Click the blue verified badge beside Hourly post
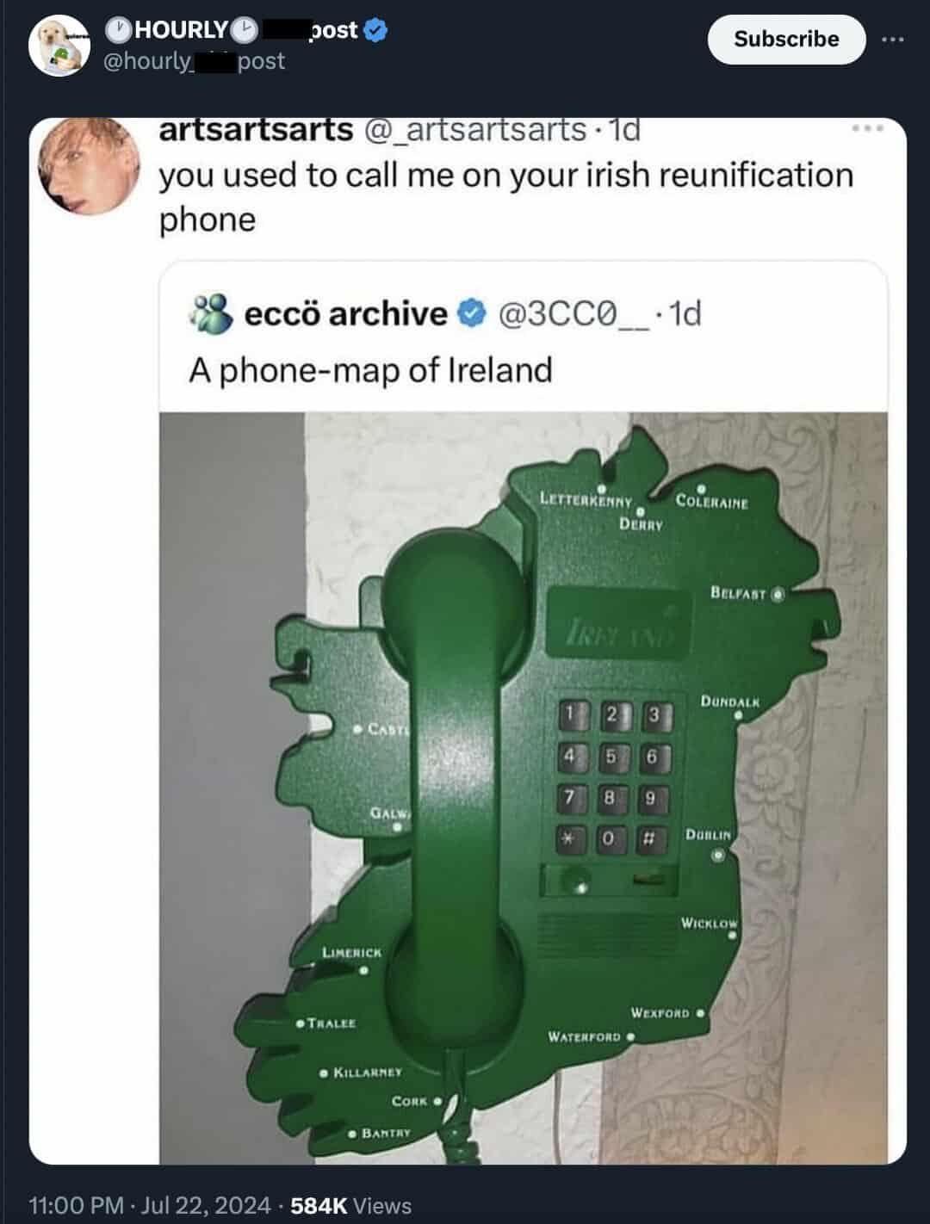This screenshot has height=1224, width=930. 375,30
